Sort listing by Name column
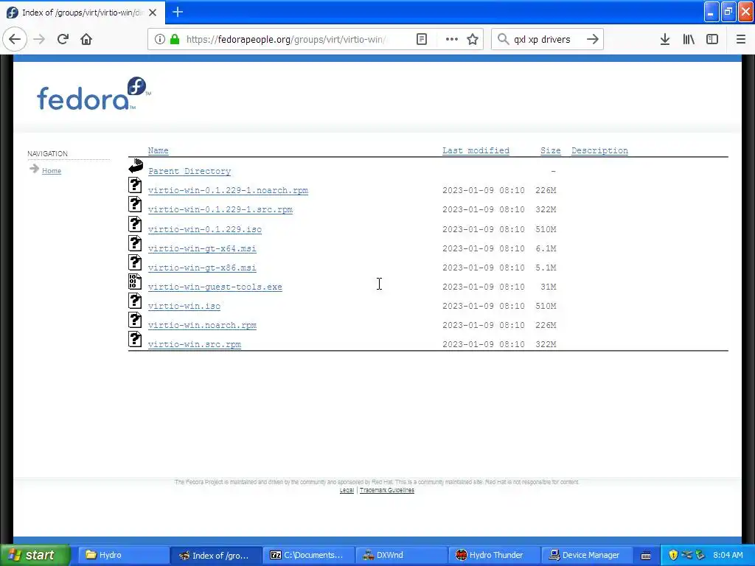Viewport: 755px width, 566px height. 158,150
